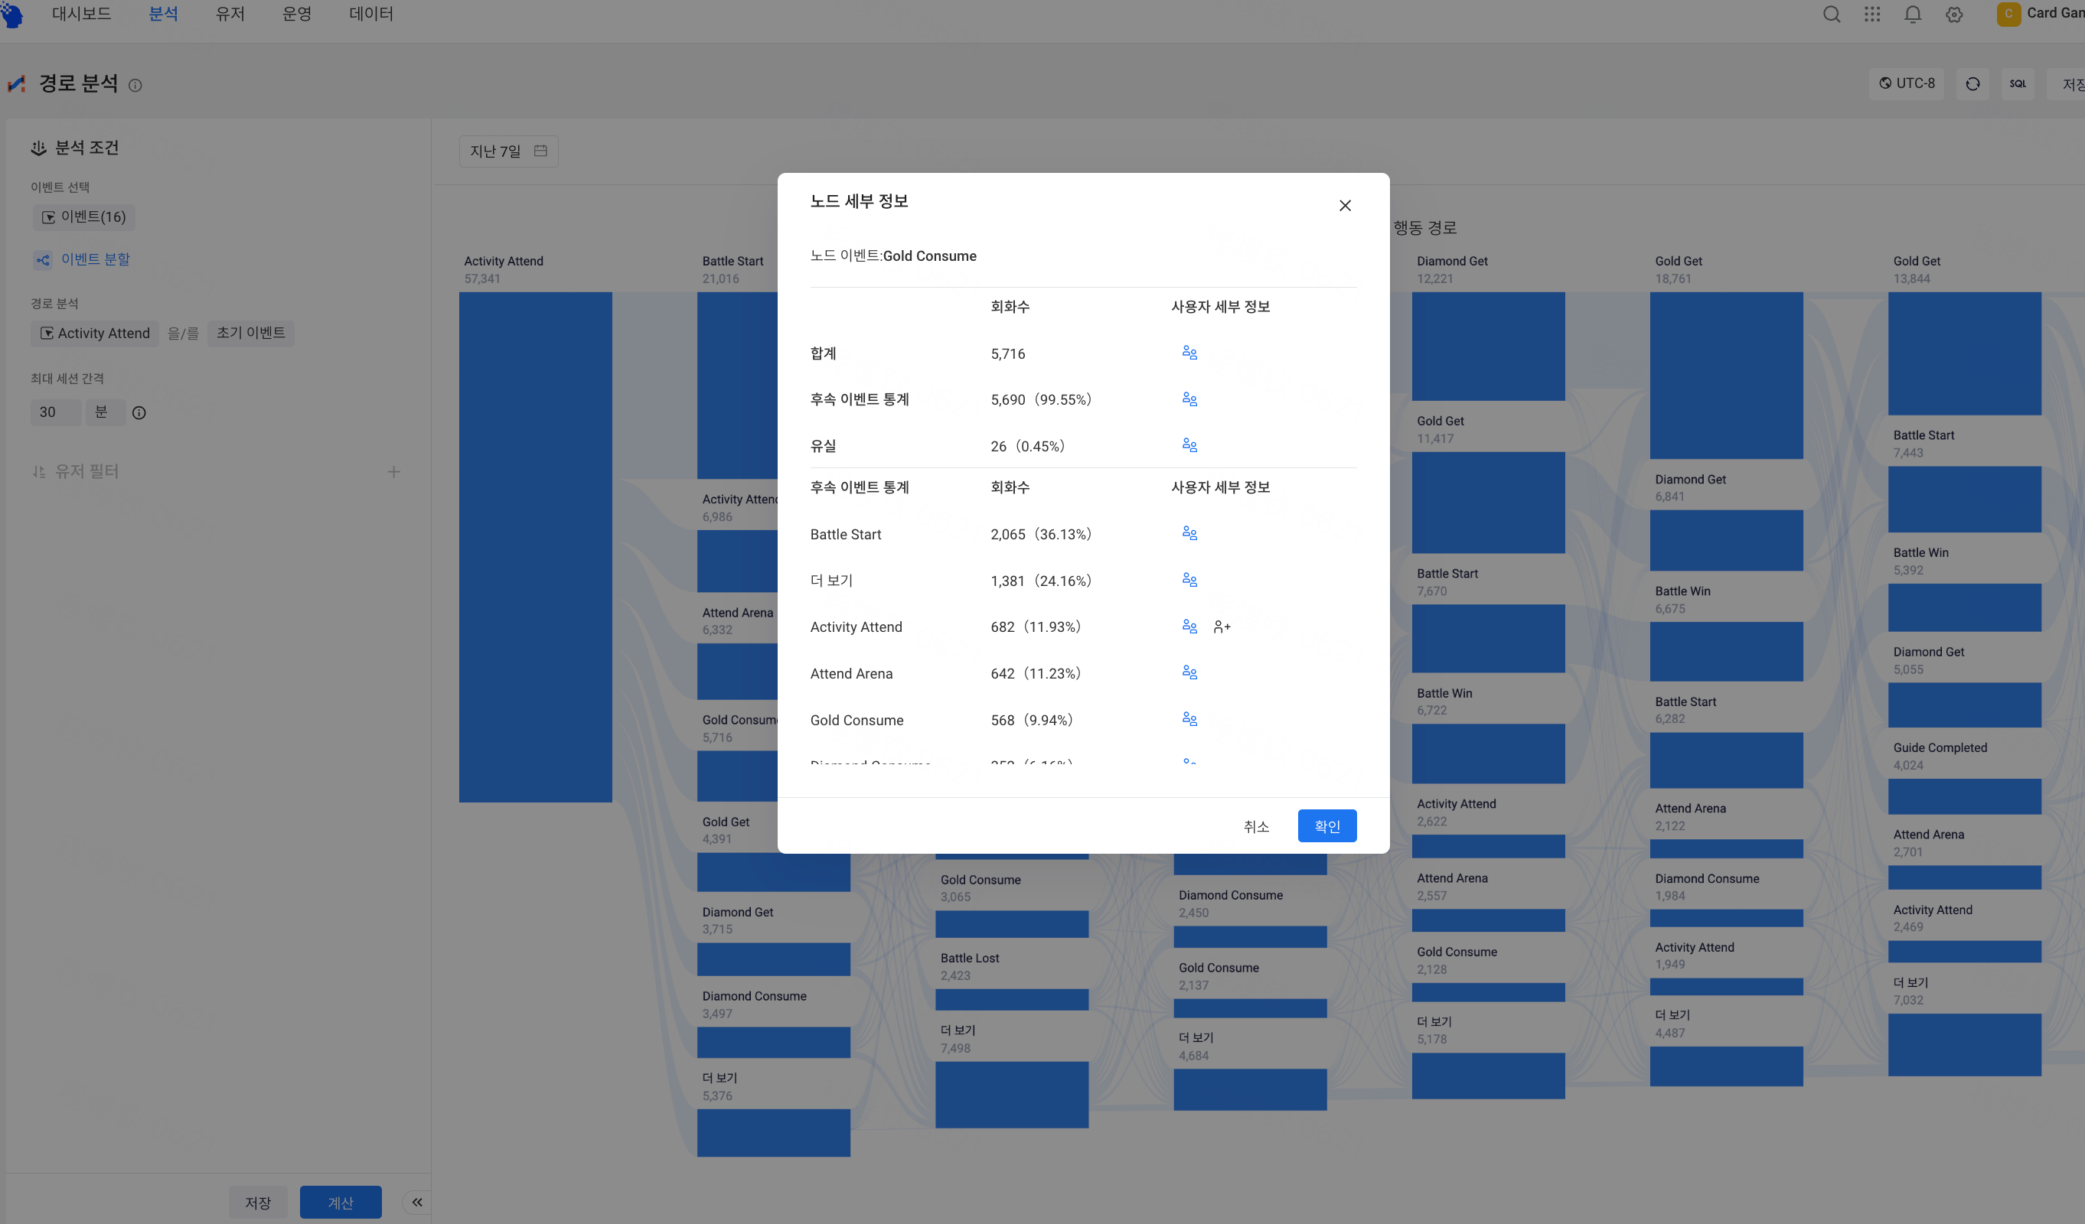This screenshot has height=1224, width=2085.
Task: Click info icon next to 경로 분석 title
Action: pyautogui.click(x=135, y=85)
